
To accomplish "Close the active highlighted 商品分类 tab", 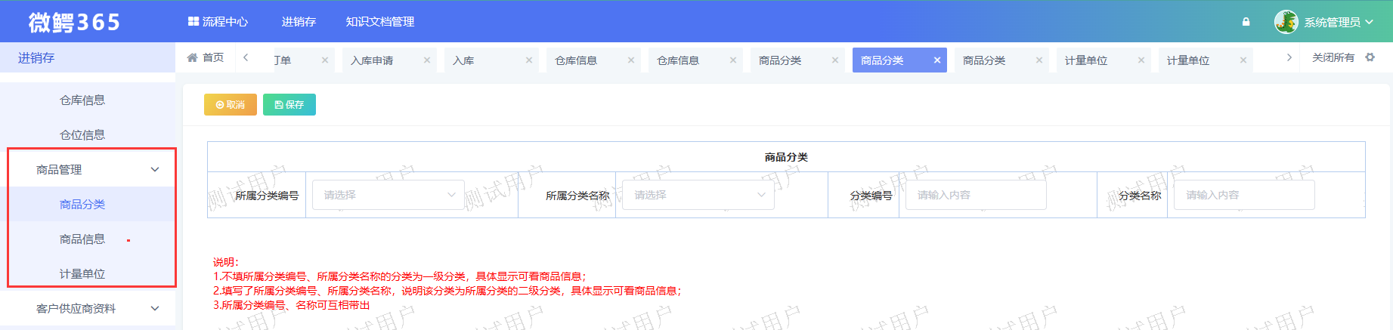I will [x=937, y=60].
